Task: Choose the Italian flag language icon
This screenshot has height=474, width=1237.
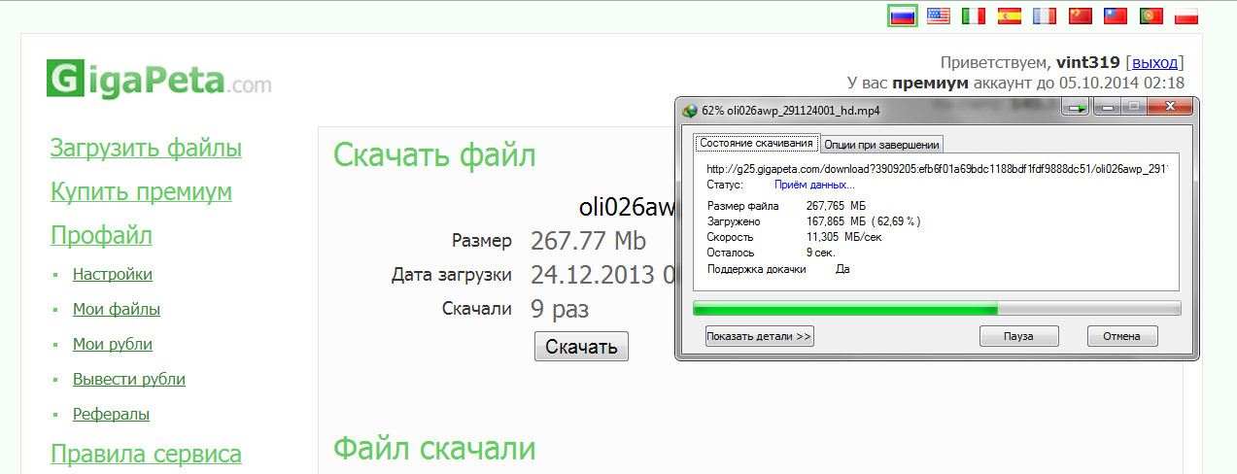Action: coord(973,16)
